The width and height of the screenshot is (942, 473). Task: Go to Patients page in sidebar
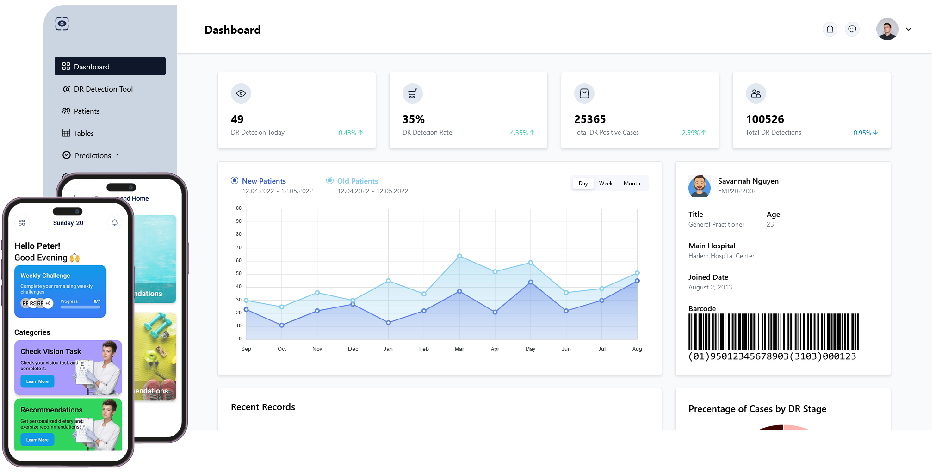click(87, 111)
